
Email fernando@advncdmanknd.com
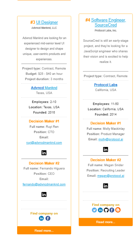tap(44, 184)
